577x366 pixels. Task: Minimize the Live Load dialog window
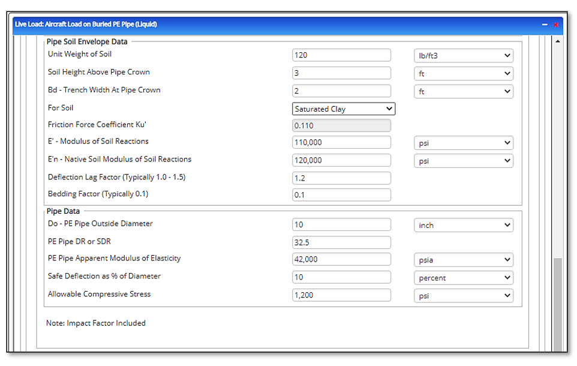coord(545,25)
